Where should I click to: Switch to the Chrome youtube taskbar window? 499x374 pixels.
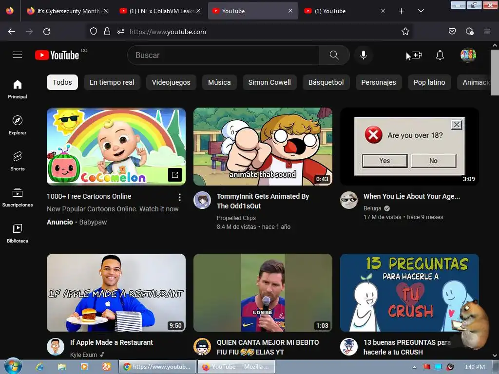pos(157,367)
